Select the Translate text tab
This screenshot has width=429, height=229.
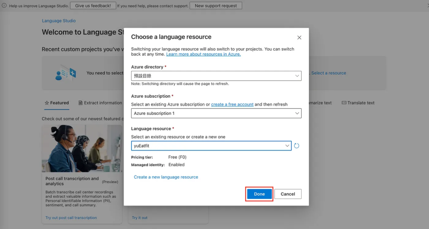pyautogui.click(x=361, y=103)
